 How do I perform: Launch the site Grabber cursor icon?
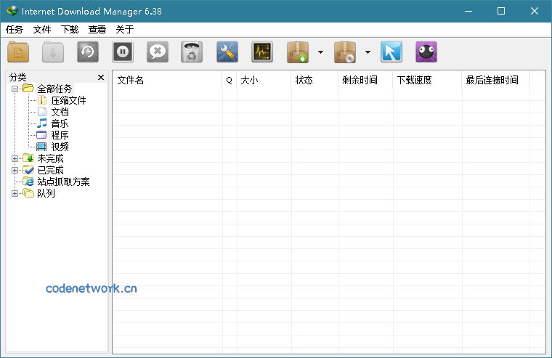[391, 52]
